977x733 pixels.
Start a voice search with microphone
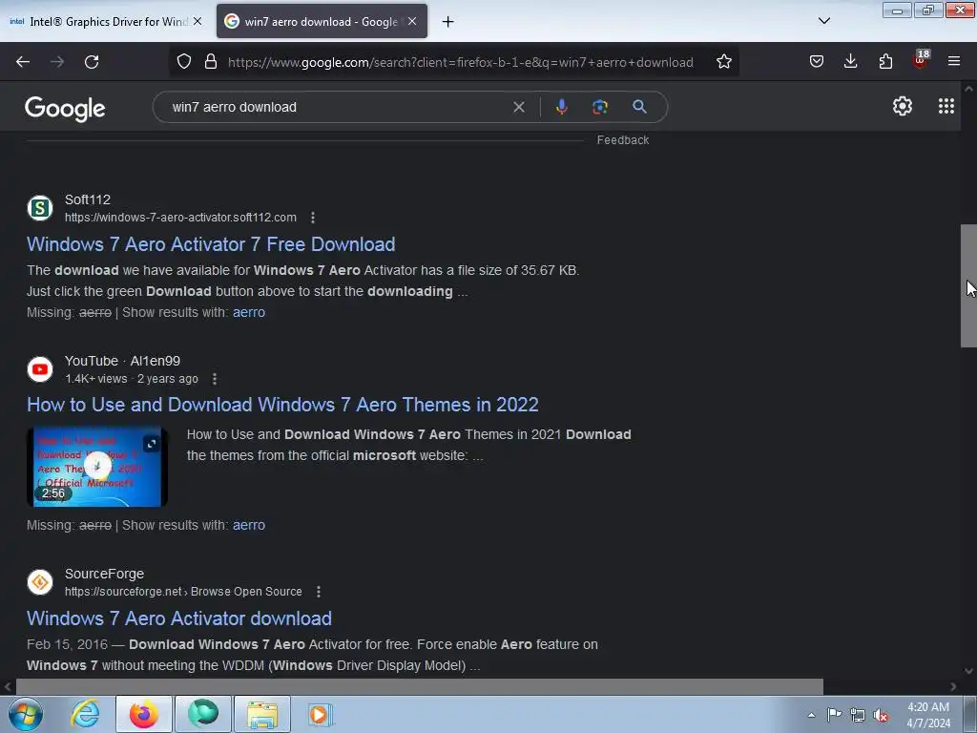[561, 107]
